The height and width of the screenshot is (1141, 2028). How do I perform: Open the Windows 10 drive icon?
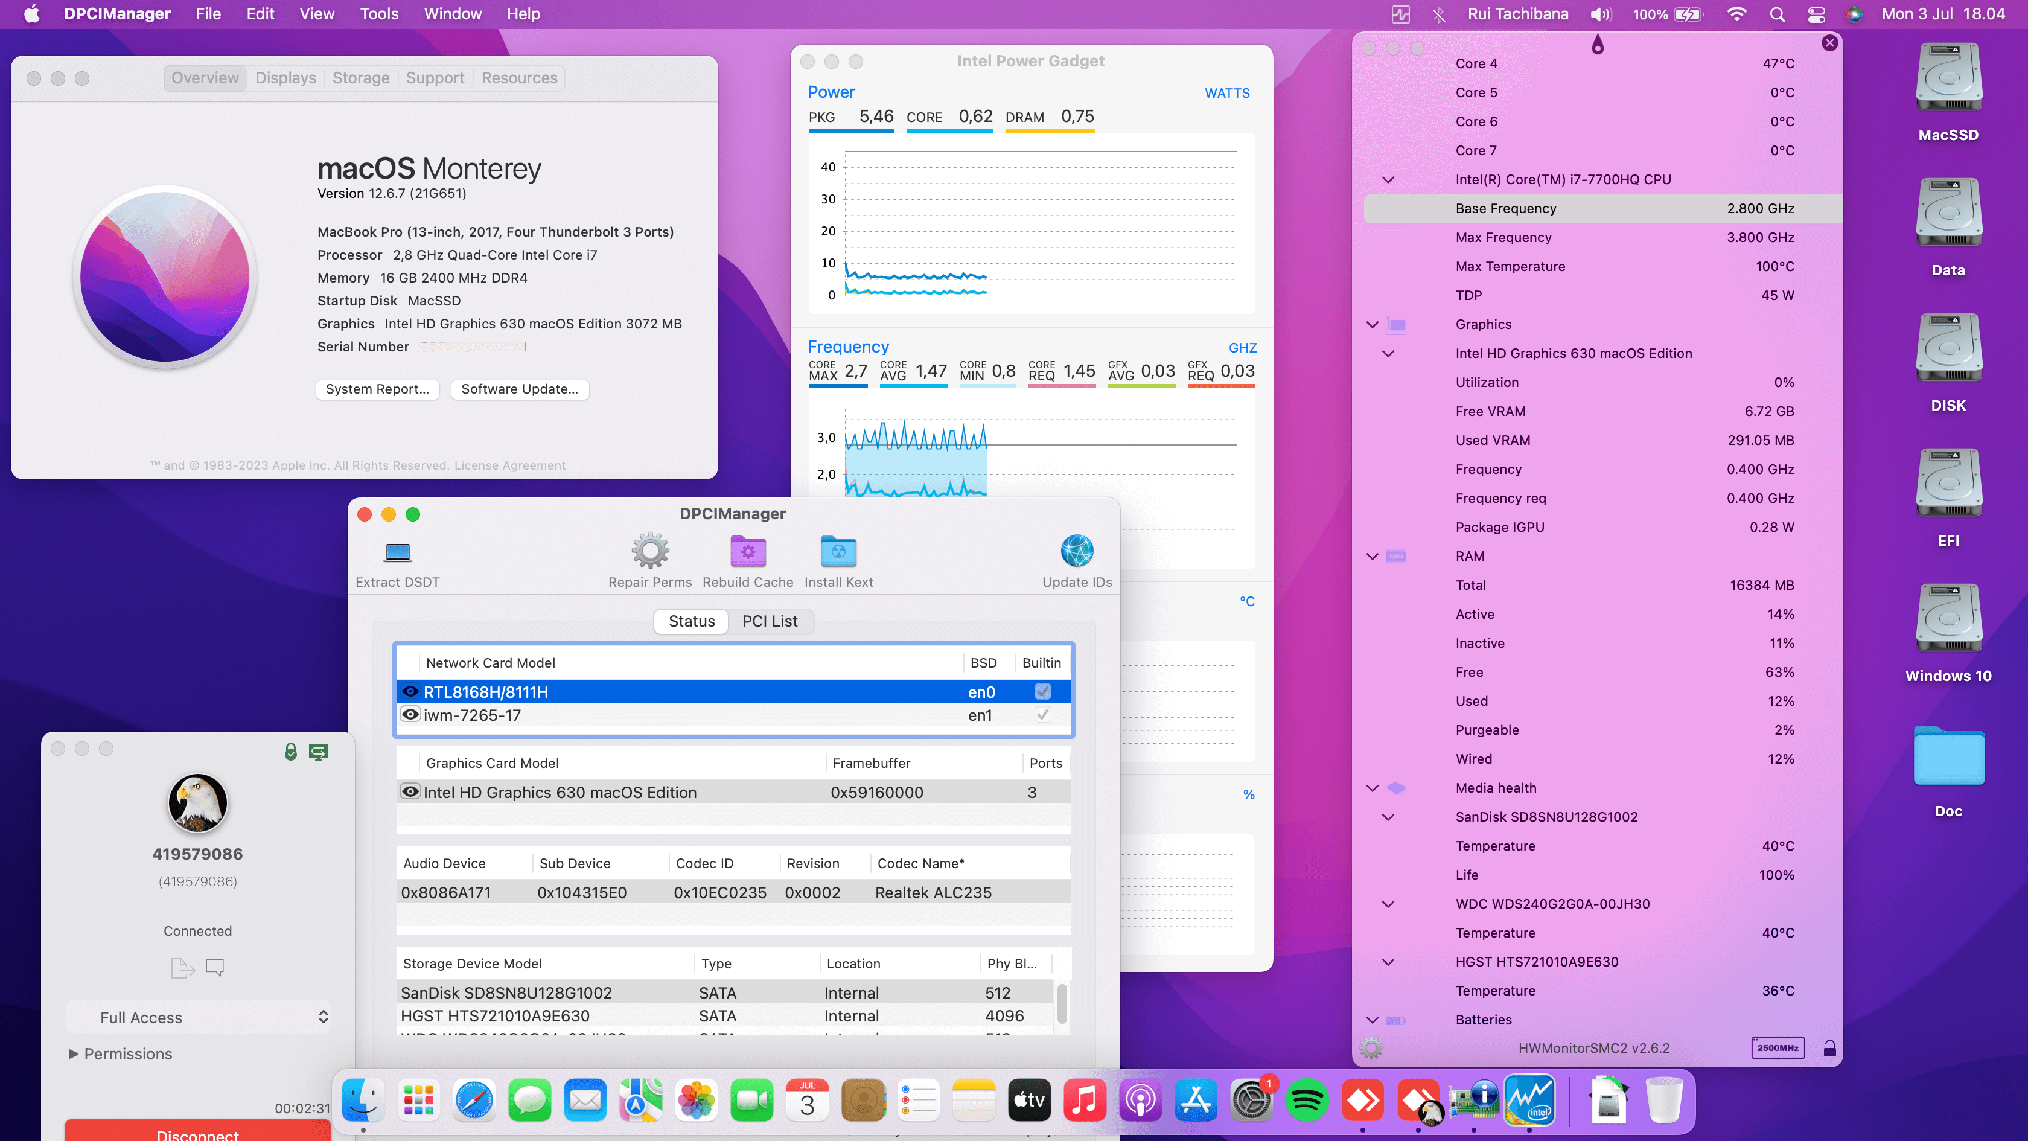[1948, 619]
